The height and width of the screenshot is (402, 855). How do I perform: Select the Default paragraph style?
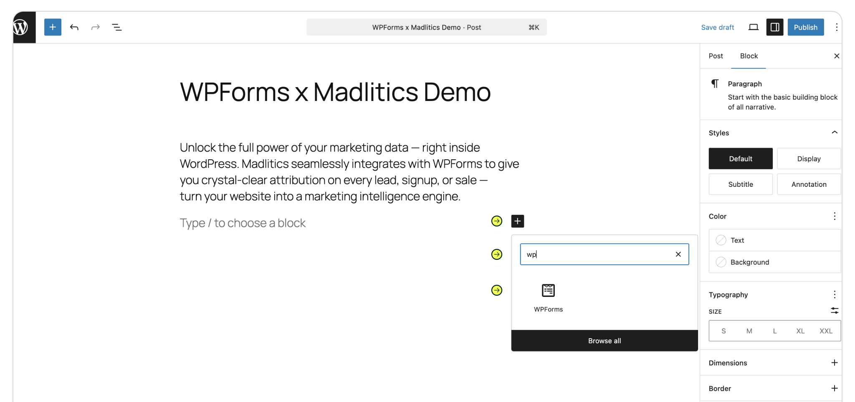[x=741, y=158]
